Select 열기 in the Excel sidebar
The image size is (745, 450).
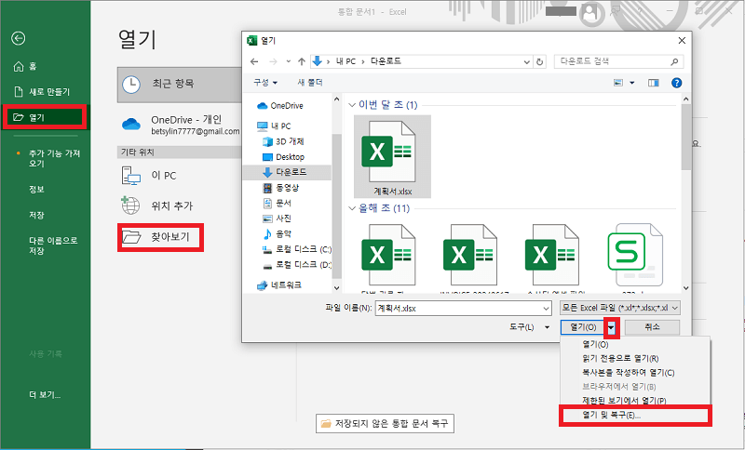pos(45,117)
